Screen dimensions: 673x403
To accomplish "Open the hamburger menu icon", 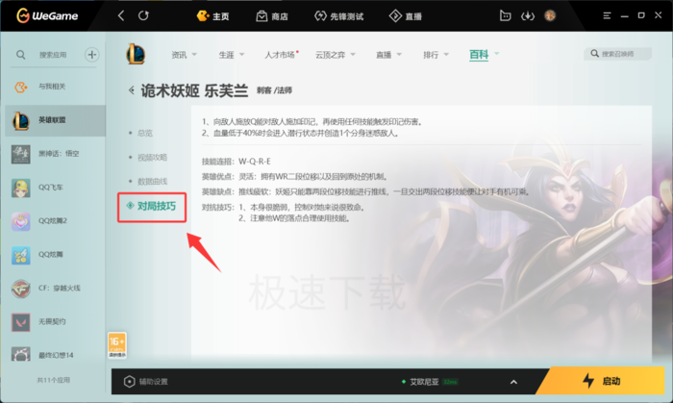I will point(607,16).
